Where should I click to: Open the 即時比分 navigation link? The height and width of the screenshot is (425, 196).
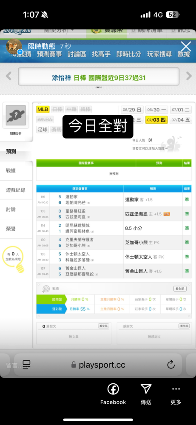click(x=129, y=54)
